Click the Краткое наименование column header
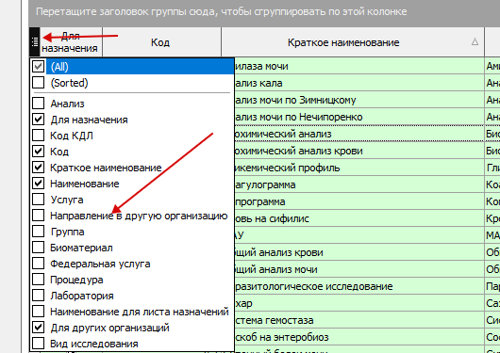Screen dimensions: 500x353 click(x=353, y=41)
